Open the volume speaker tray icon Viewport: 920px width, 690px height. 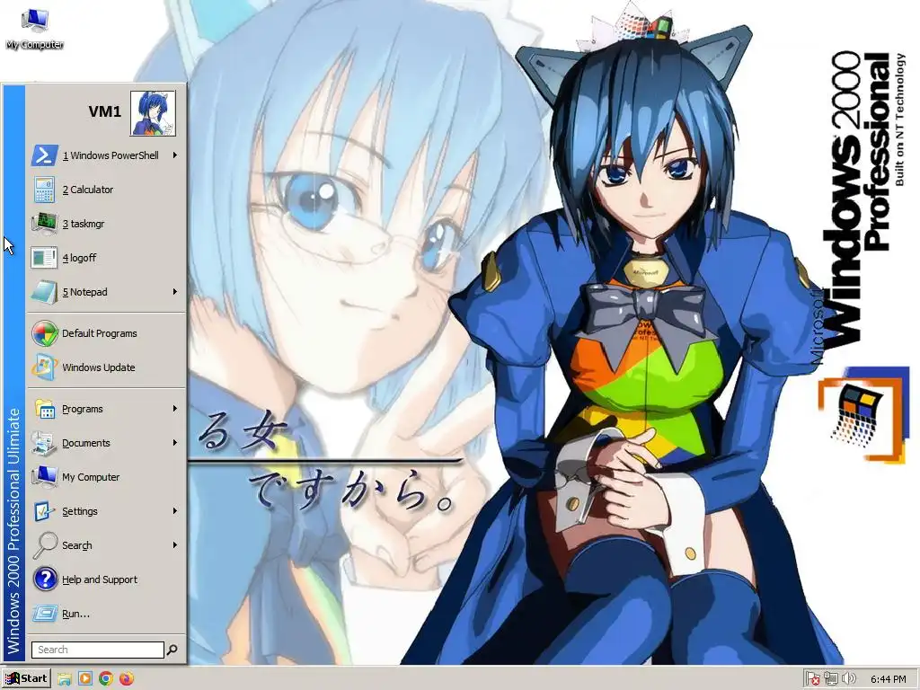coord(848,679)
